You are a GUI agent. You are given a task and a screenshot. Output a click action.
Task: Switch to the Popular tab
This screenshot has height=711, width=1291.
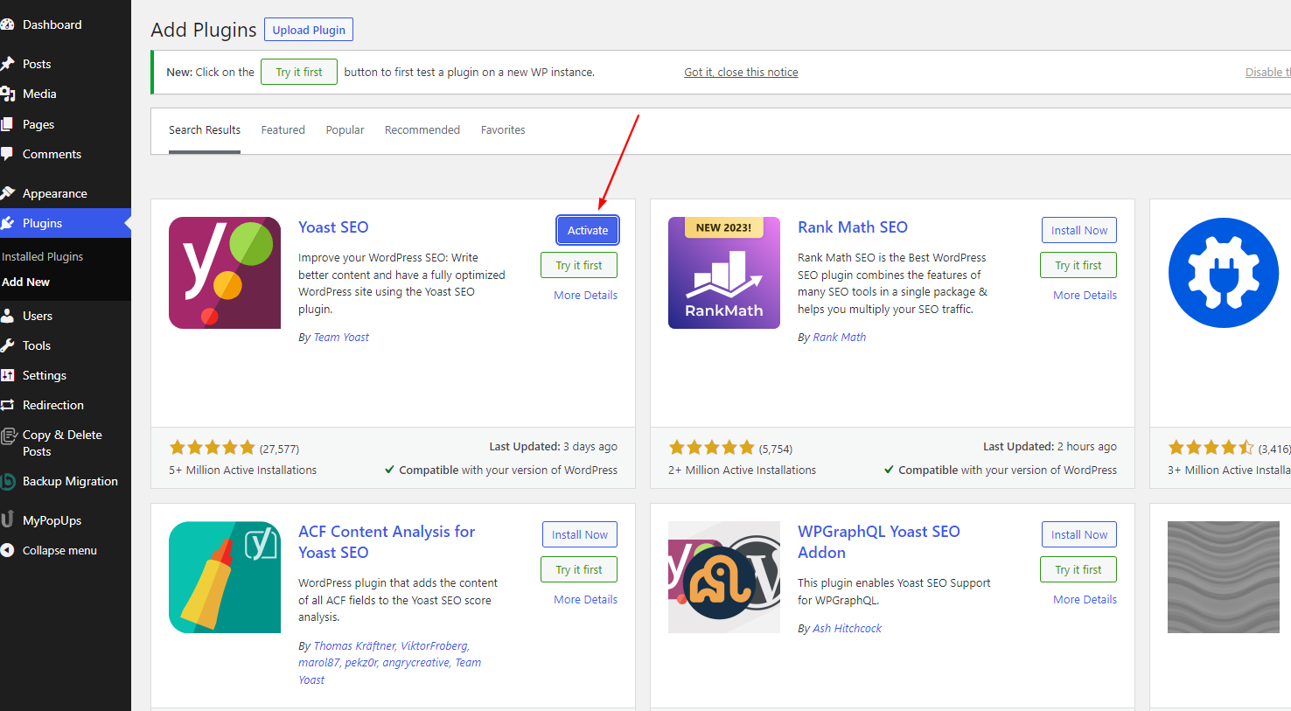[345, 129]
